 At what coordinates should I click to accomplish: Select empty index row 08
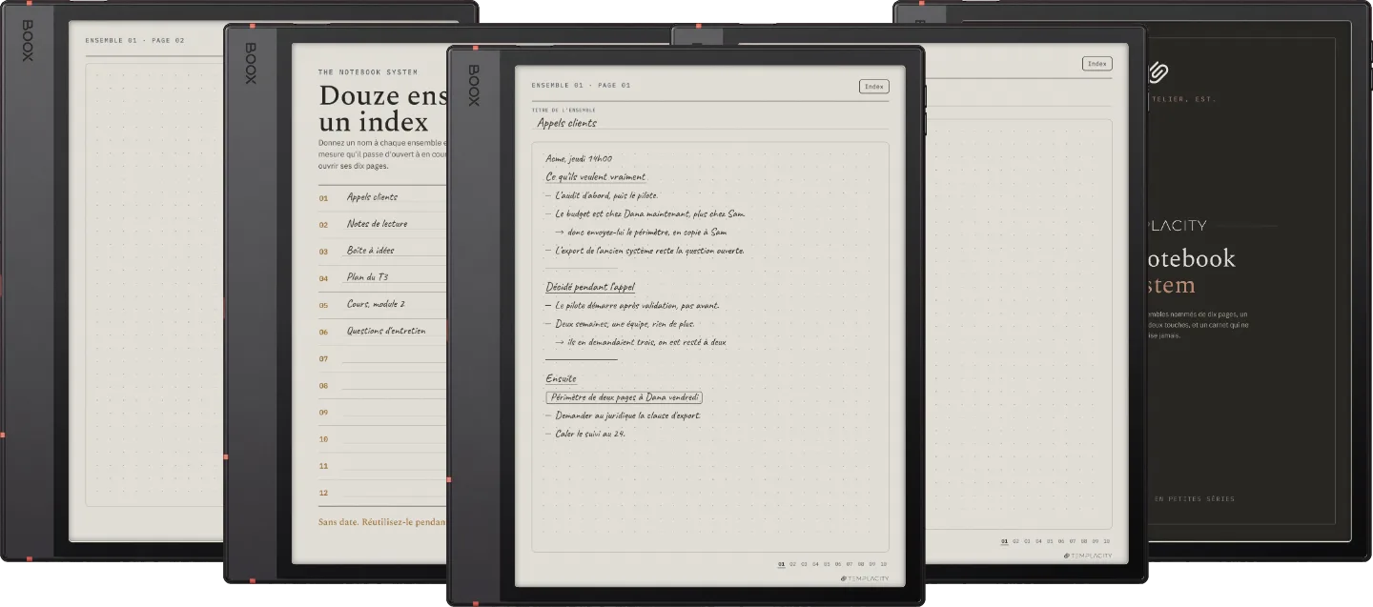pyautogui.click(x=382, y=386)
